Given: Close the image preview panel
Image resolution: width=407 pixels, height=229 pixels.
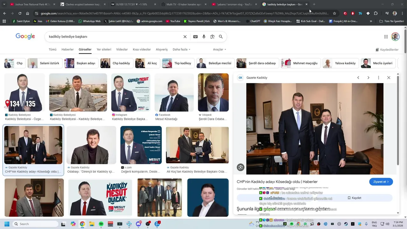Looking at the screenshot, I should 389,78.
